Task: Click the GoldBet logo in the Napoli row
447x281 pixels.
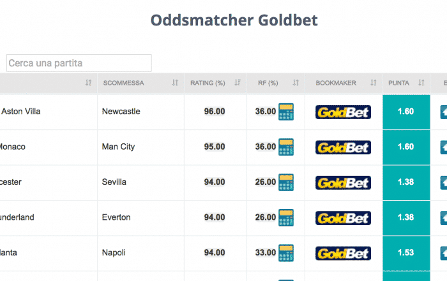Action: [344, 253]
